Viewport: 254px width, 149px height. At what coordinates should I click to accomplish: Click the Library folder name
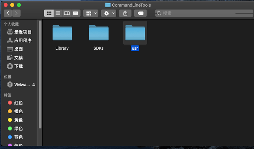coord(62,48)
